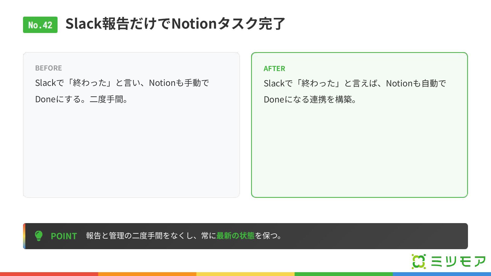Click the AFTER label
Screen dimensions: 491x276
pos(274,68)
